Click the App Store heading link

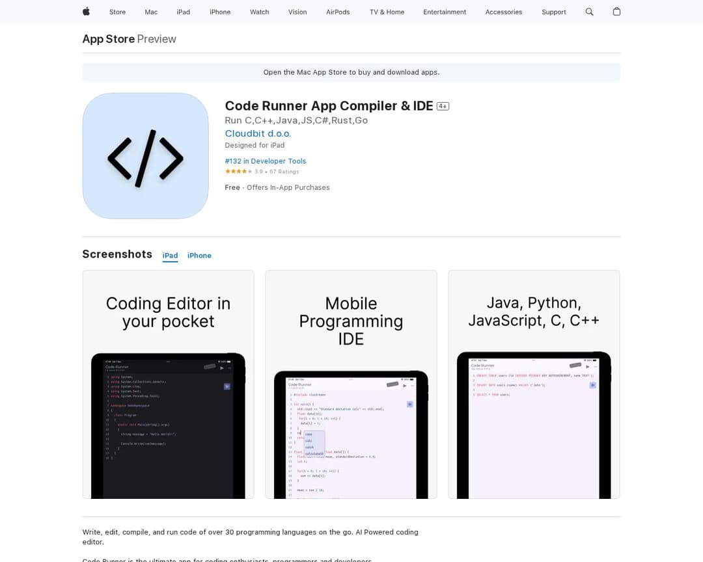[109, 39]
